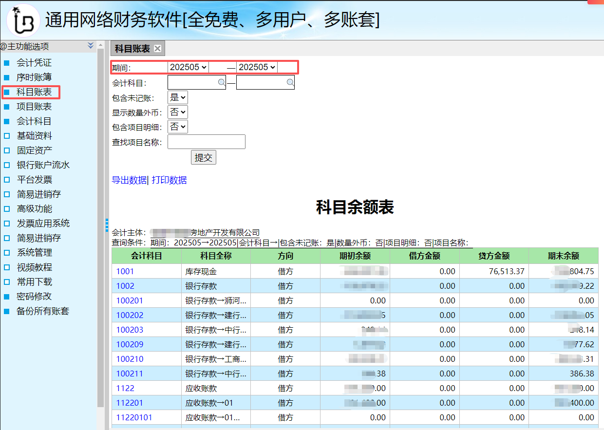Toggle the 显示数量外币 selector
This screenshot has height=430, width=604.
pos(178,112)
